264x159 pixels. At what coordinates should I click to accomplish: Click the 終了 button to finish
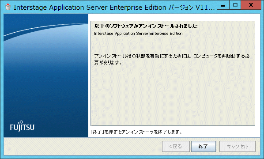[x=204, y=146]
